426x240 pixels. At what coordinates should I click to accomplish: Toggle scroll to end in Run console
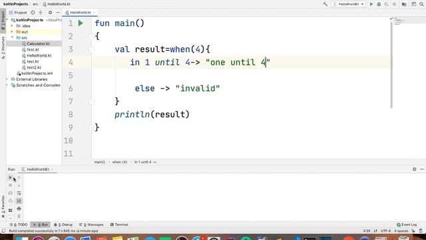coord(19,201)
